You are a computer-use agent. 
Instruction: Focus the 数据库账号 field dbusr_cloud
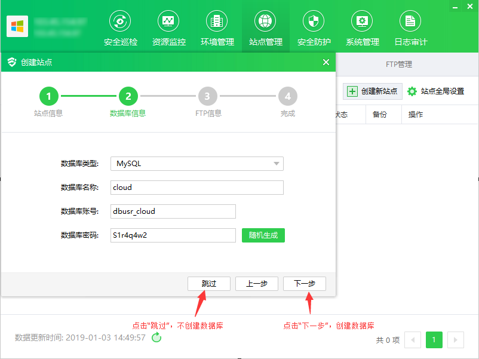point(173,211)
